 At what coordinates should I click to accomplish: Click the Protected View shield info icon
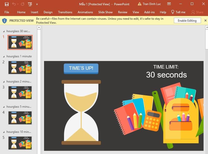point(4,20)
